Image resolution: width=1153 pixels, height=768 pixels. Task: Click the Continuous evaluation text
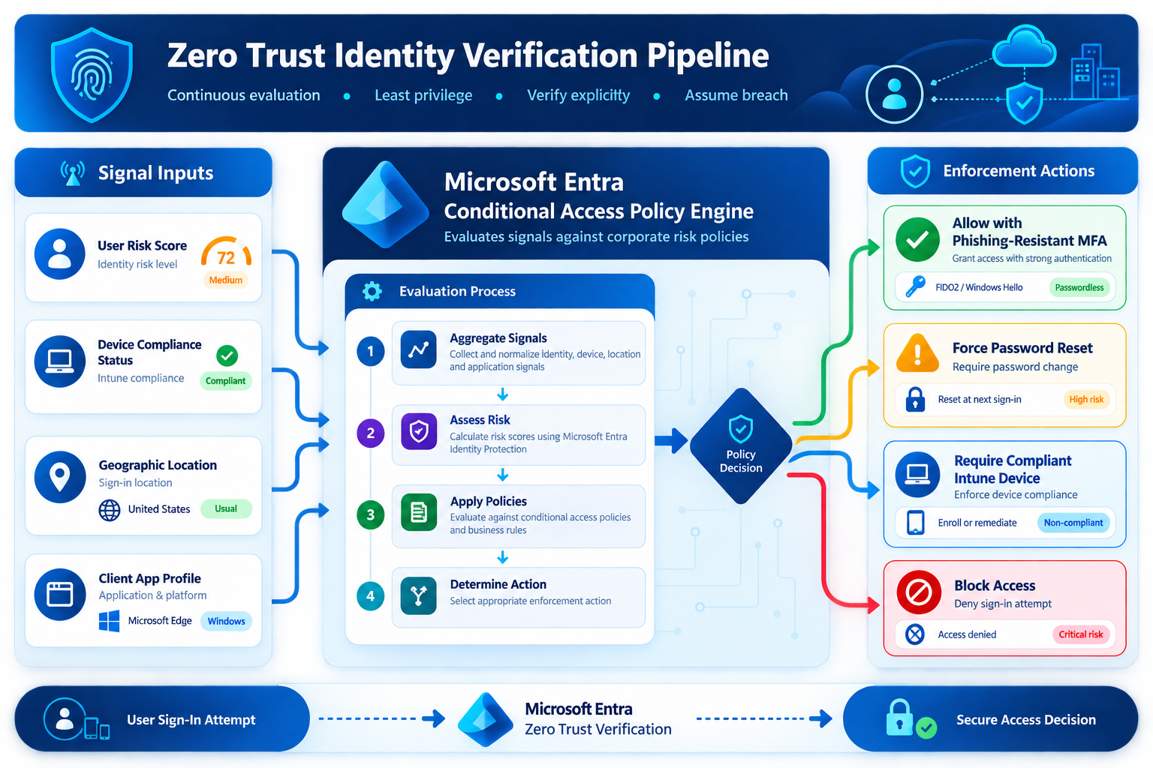(244, 95)
